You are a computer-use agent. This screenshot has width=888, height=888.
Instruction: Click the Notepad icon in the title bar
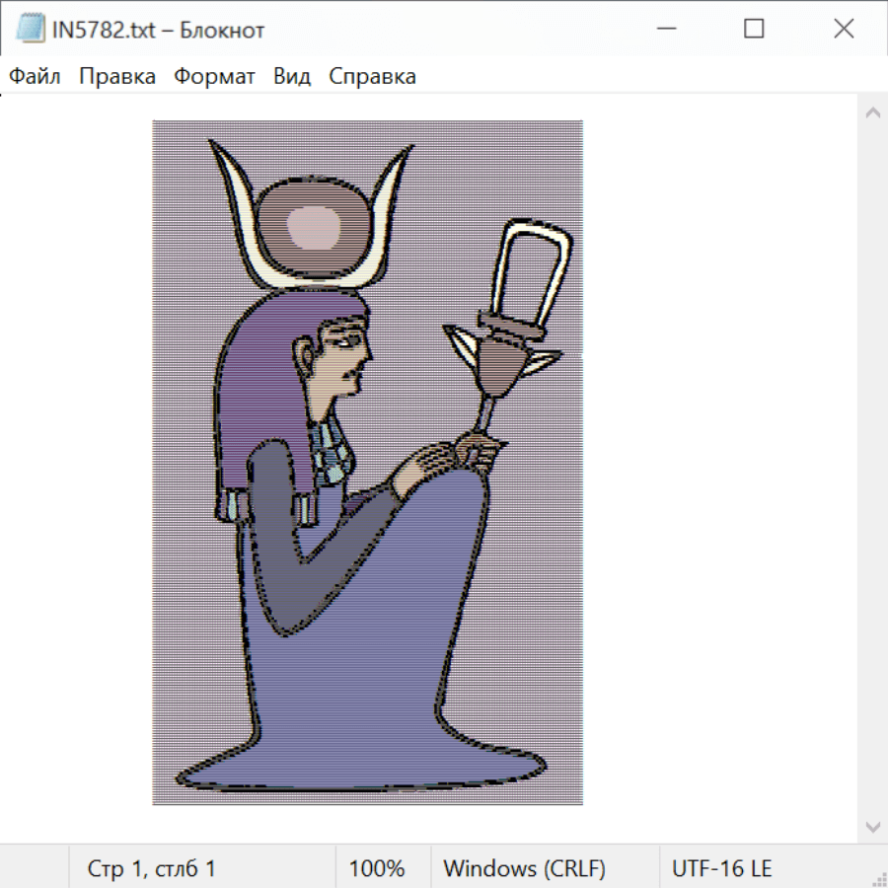click(x=30, y=30)
